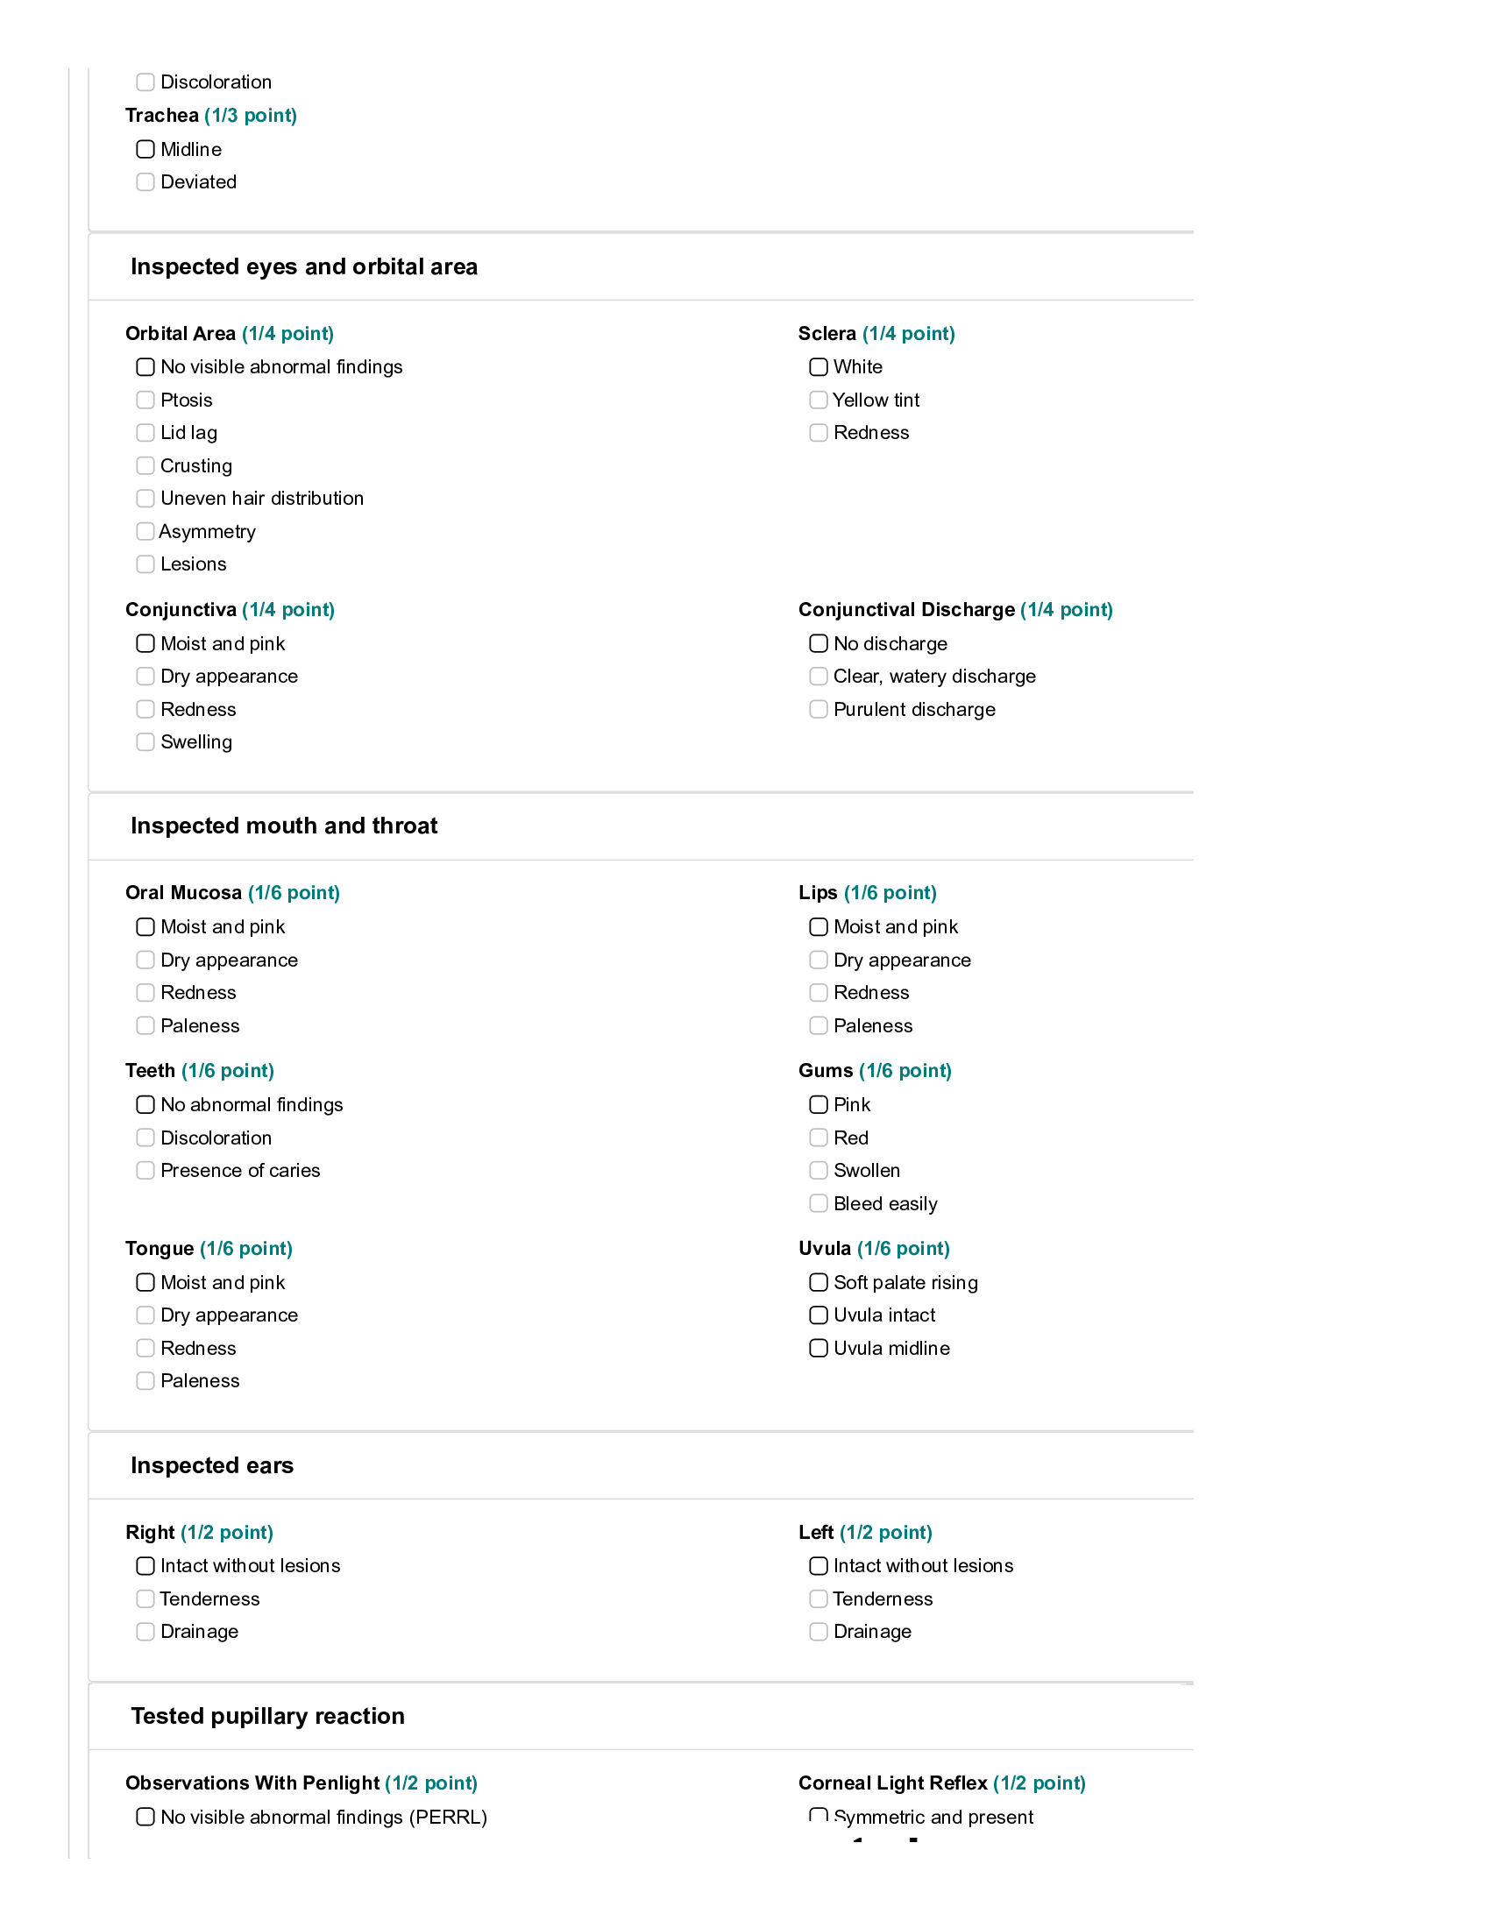Screen dimensions: 1490x1928
Task: Check the Midline option under Trachea
Action: click(x=145, y=149)
